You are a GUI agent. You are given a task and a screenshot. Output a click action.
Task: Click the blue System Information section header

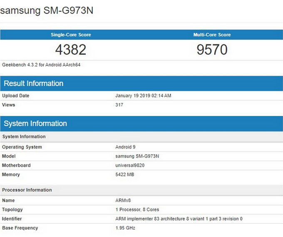tap(141, 123)
